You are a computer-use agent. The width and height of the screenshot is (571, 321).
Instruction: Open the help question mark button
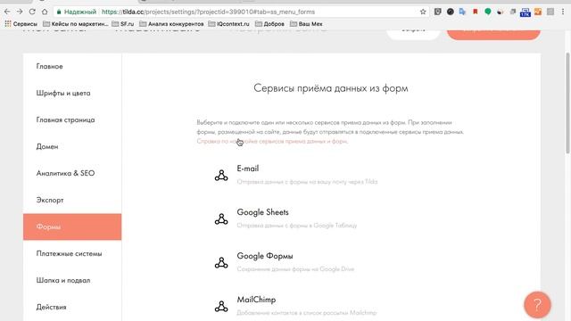537,305
